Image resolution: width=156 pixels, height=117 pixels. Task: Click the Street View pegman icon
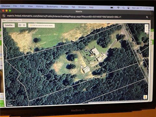145,97
